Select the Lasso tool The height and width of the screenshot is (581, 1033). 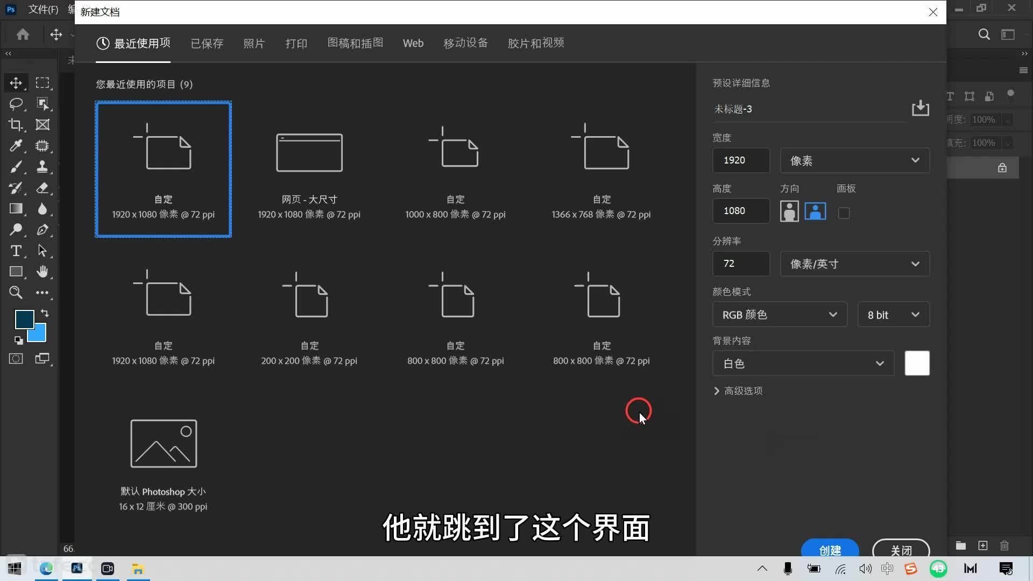[x=16, y=104]
